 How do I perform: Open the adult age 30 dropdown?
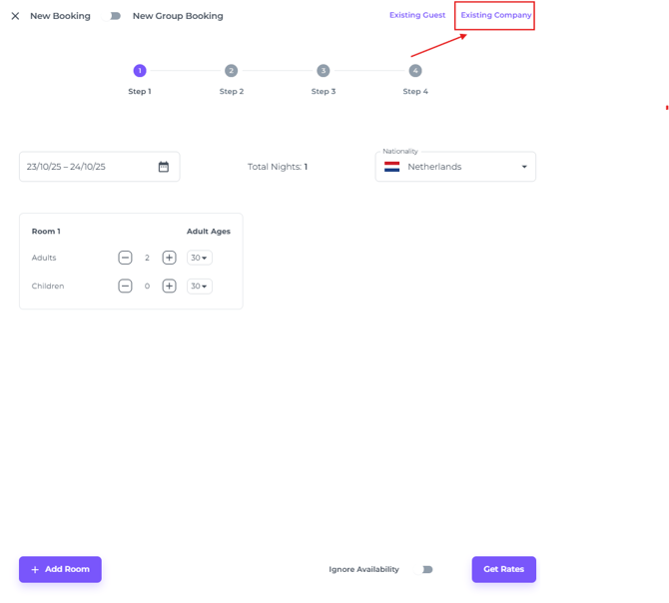click(200, 258)
